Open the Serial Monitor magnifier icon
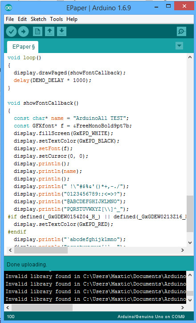The image size is (196, 323). pos(181,32)
